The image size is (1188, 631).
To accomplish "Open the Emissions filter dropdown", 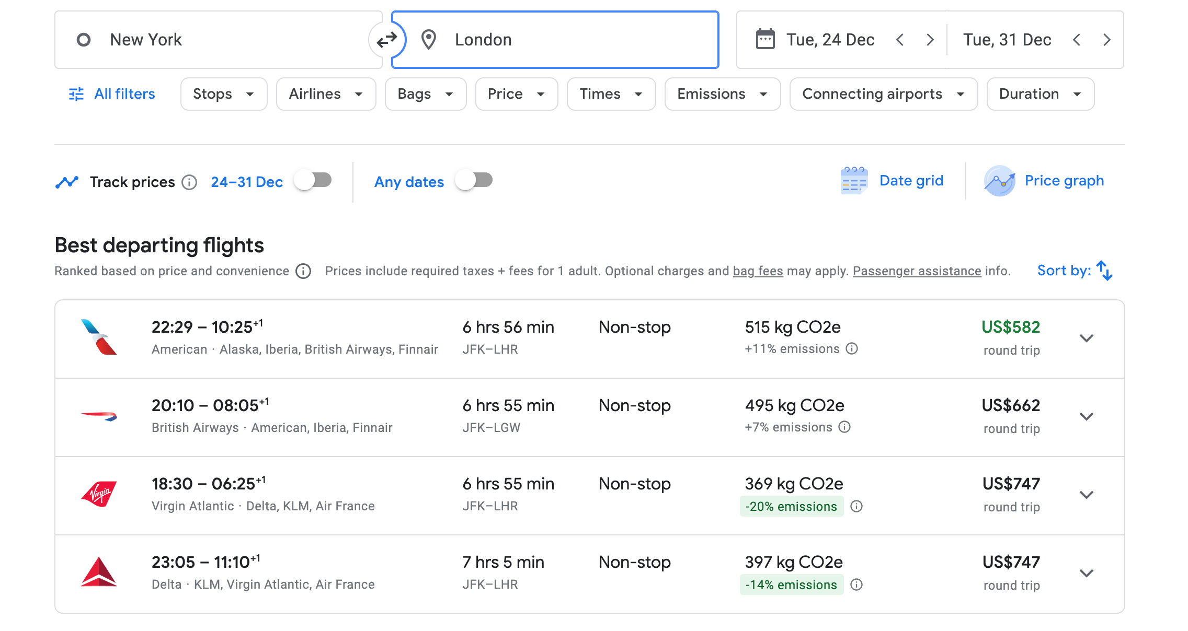I will pyautogui.click(x=723, y=94).
